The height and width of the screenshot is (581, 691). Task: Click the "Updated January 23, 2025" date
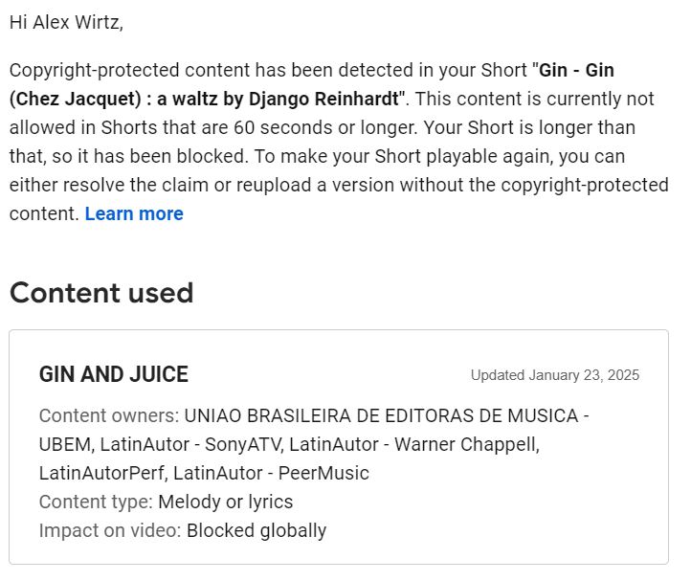point(554,375)
